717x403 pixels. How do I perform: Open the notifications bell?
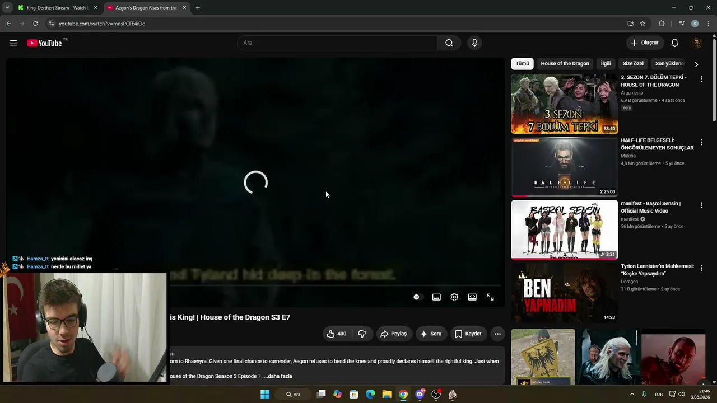click(x=675, y=43)
